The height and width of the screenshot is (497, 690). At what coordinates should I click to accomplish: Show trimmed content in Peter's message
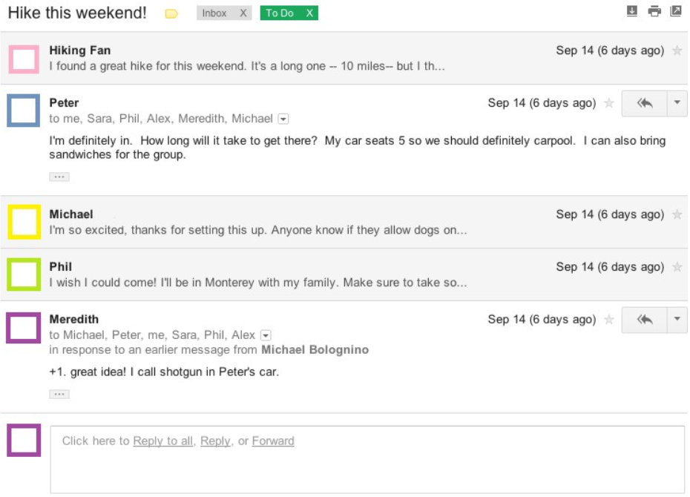[59, 176]
